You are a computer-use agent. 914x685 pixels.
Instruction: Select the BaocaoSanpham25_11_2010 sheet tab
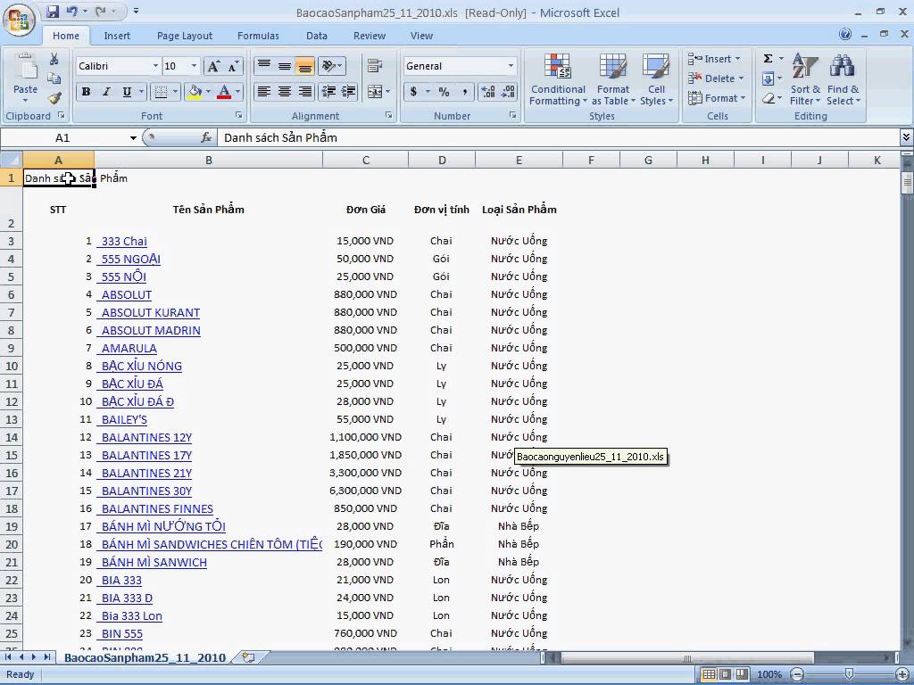tap(145, 657)
